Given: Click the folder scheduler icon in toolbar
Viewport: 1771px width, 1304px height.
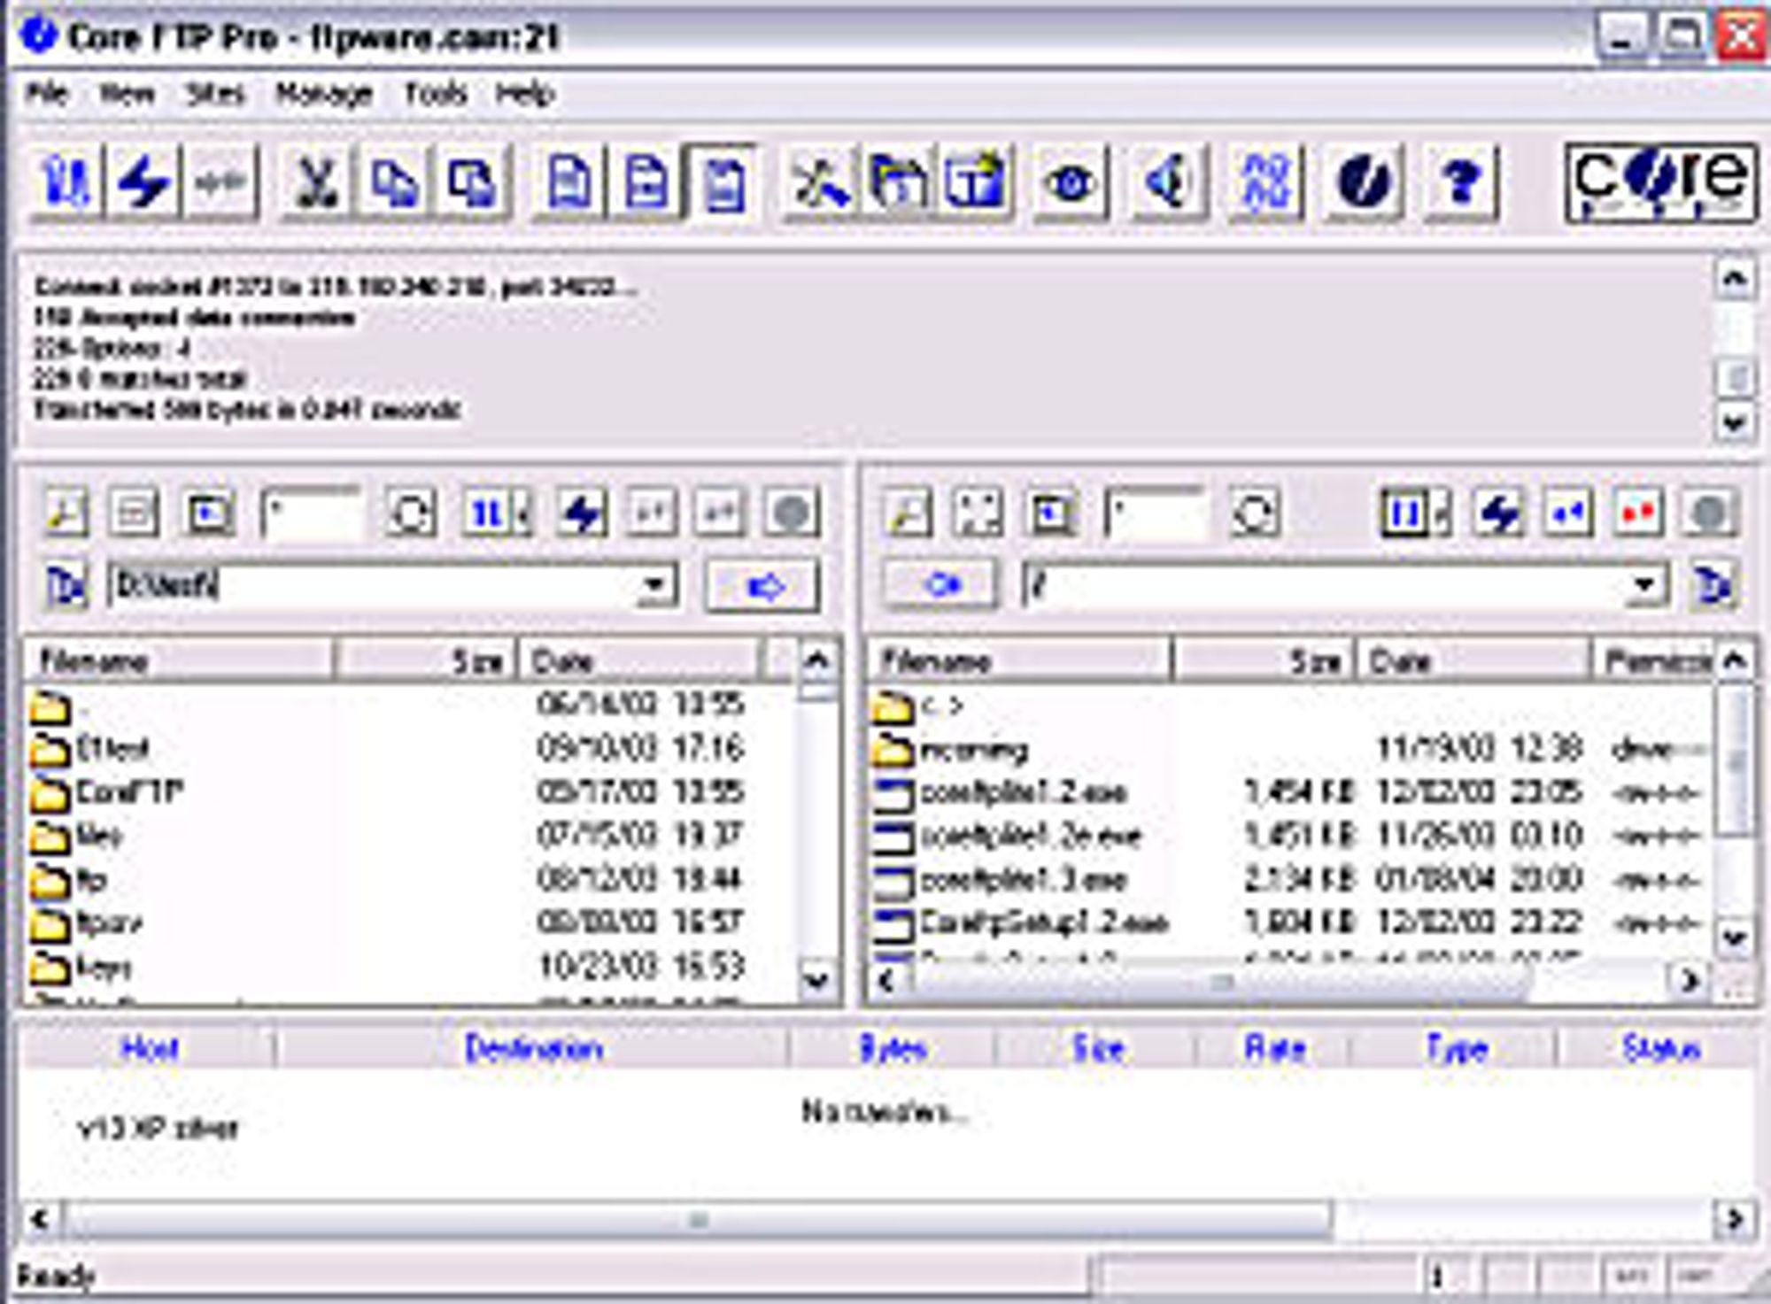Looking at the screenshot, I should point(897,182).
